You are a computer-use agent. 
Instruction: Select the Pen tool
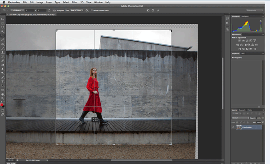click(2, 78)
